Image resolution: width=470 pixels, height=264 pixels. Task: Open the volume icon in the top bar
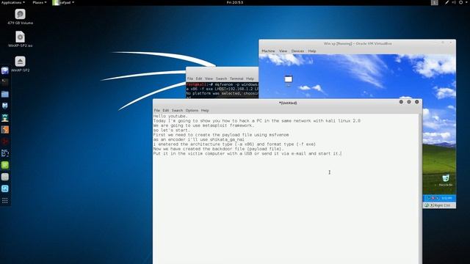click(x=454, y=2)
